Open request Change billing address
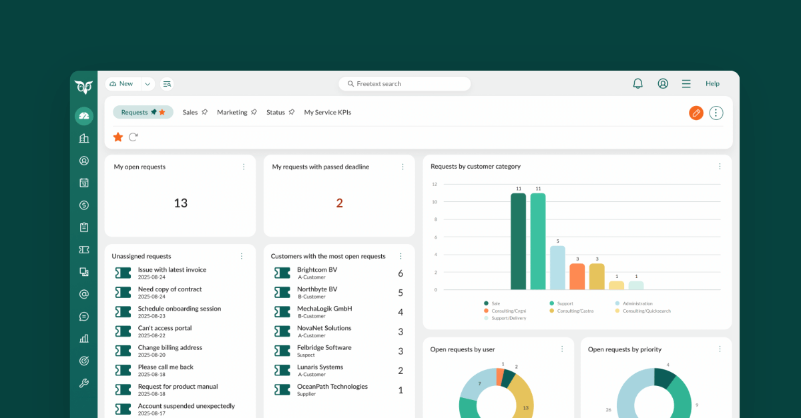 (170, 347)
